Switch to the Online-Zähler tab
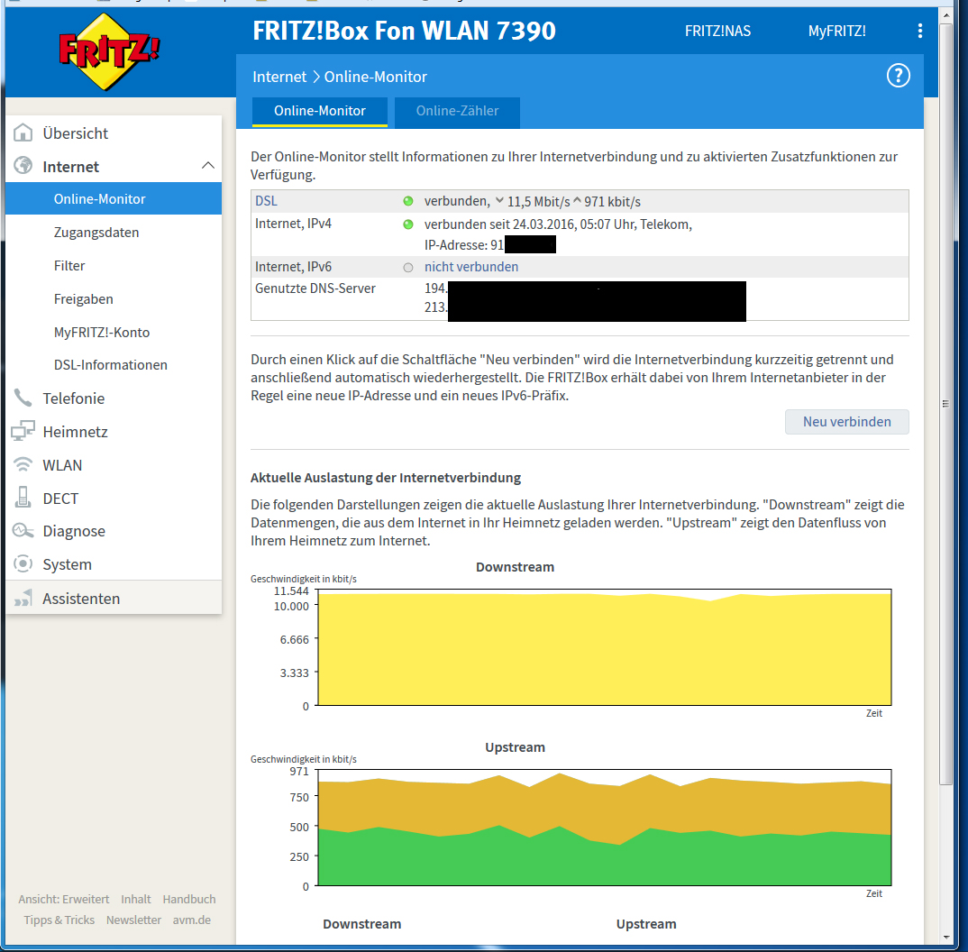 [x=457, y=111]
